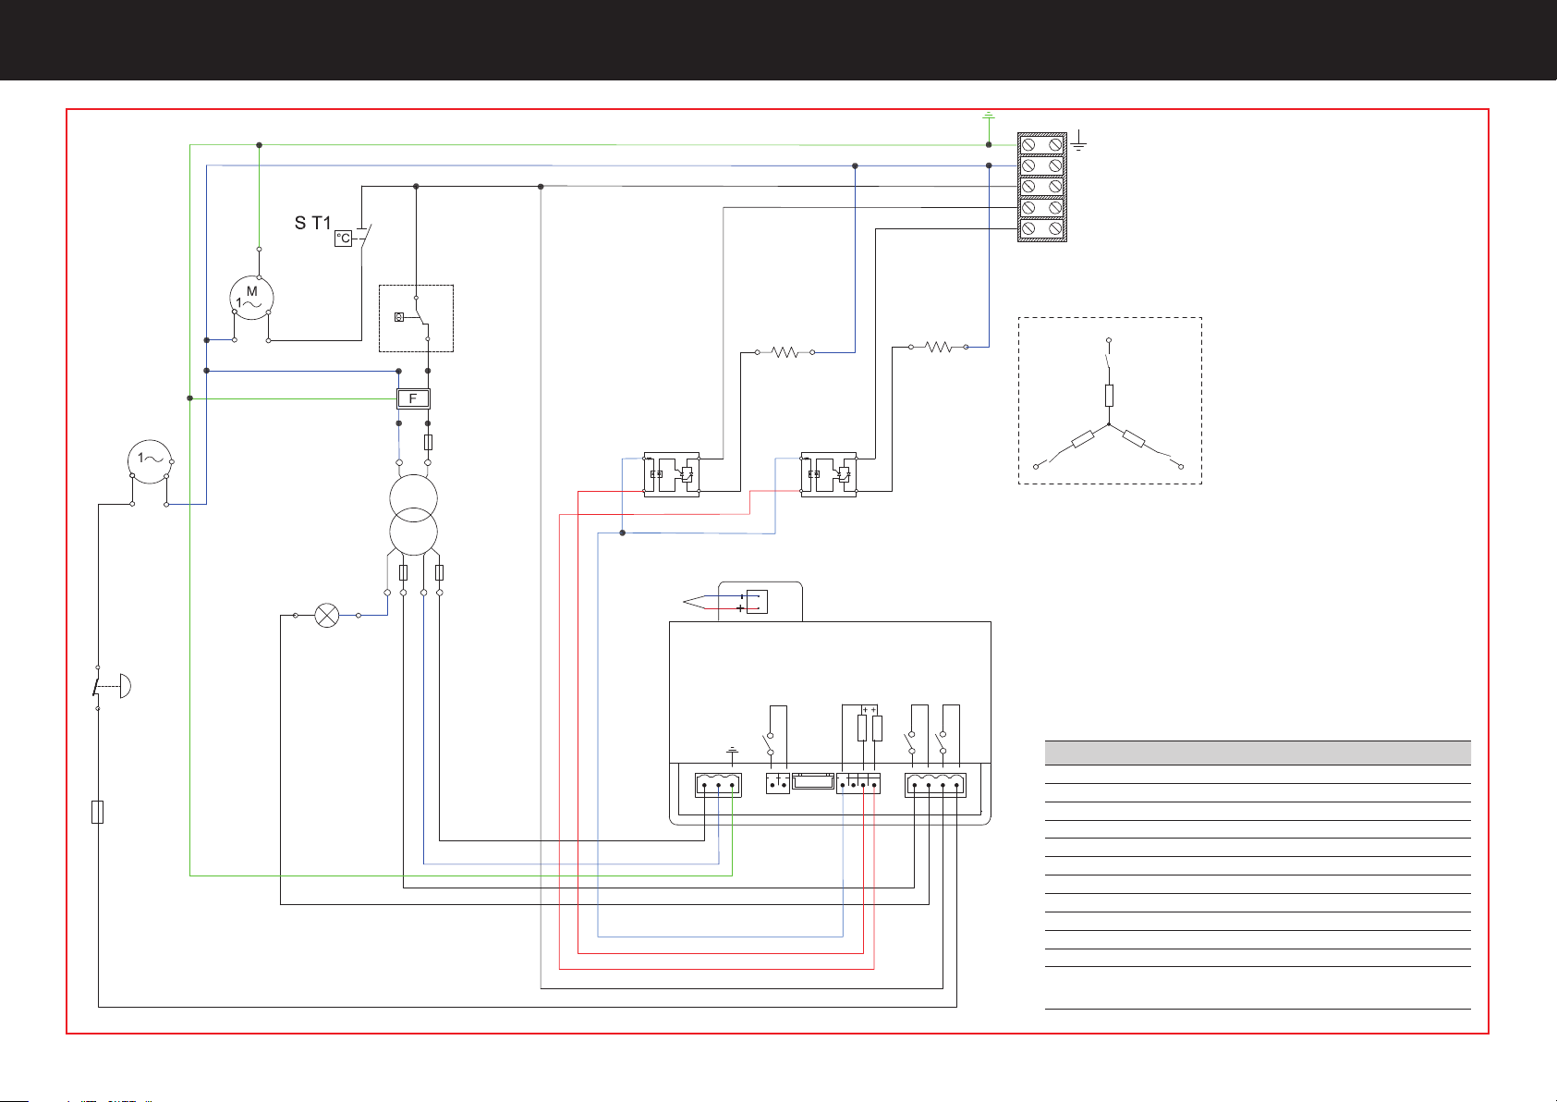Select the right heating resistor symbol
This screenshot has height=1102, width=1557.
point(938,347)
